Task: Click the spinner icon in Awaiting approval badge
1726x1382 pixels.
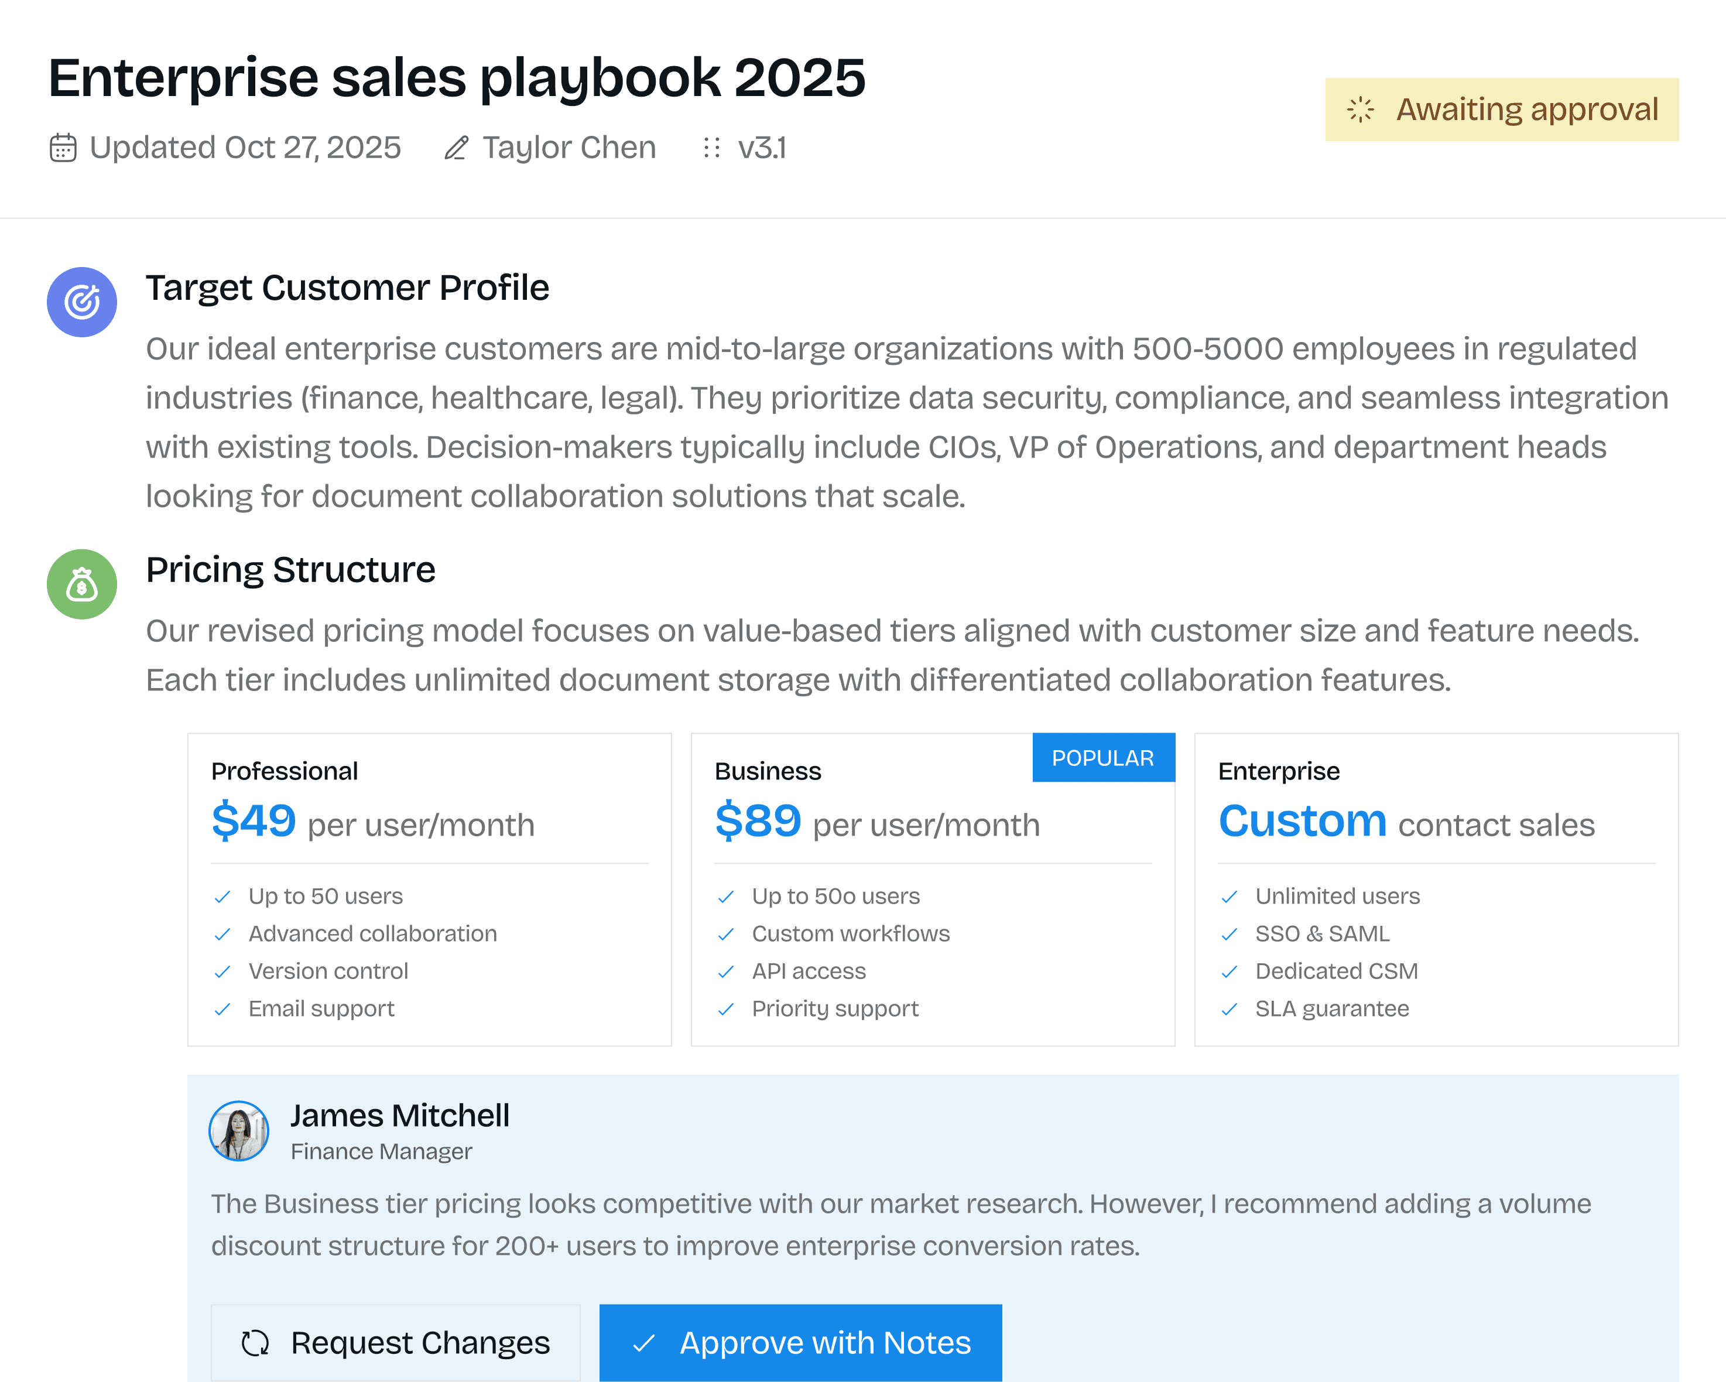Action: click(1360, 110)
